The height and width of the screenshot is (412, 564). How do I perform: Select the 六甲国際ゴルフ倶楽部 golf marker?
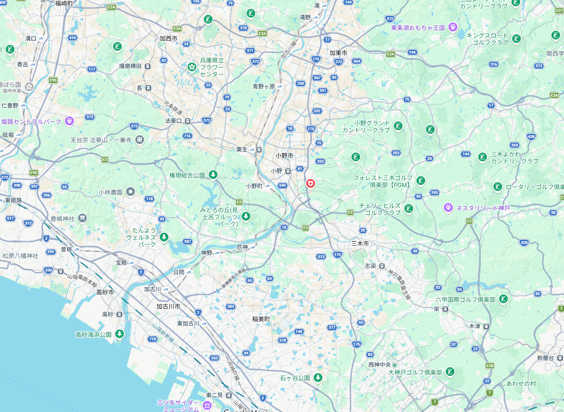coord(503,299)
